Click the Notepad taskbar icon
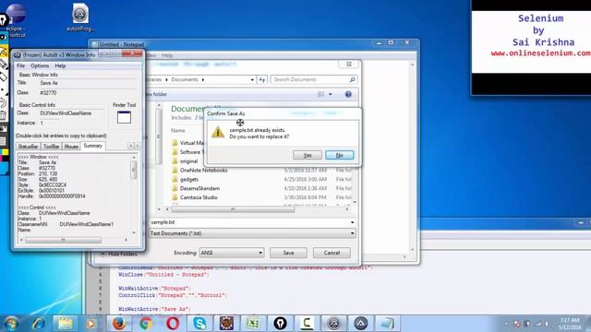Viewport: 591px width, 332px height. click(x=388, y=324)
